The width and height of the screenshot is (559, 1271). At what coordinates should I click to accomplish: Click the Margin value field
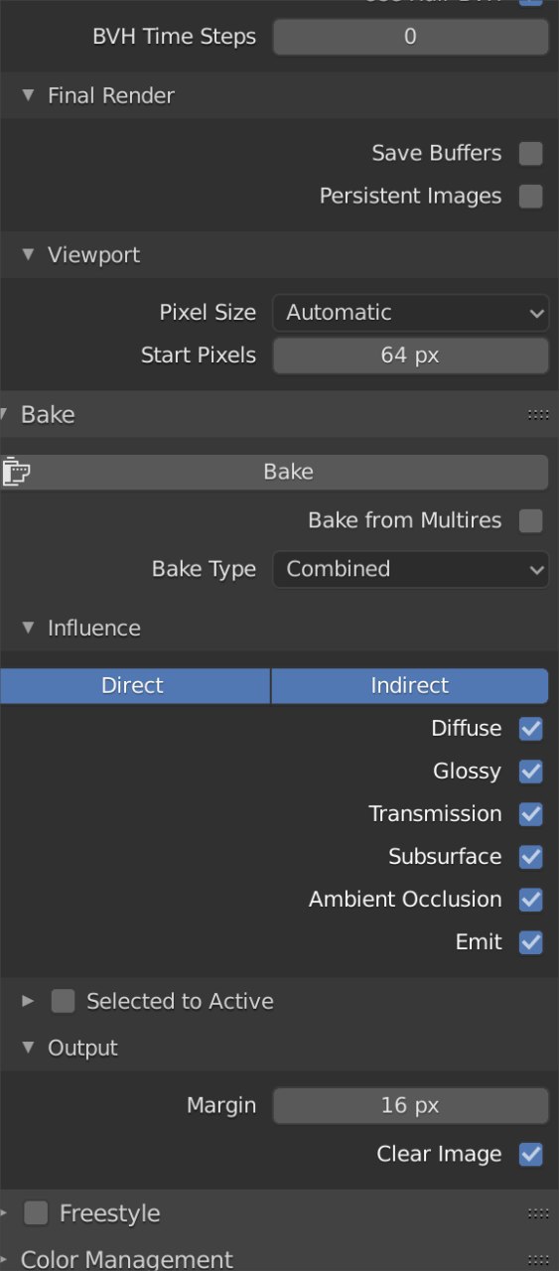pyautogui.click(x=410, y=1105)
